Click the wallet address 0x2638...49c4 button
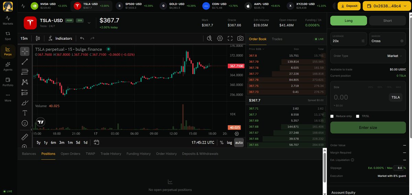Viewport: 412px width, 195px height. [386, 6]
